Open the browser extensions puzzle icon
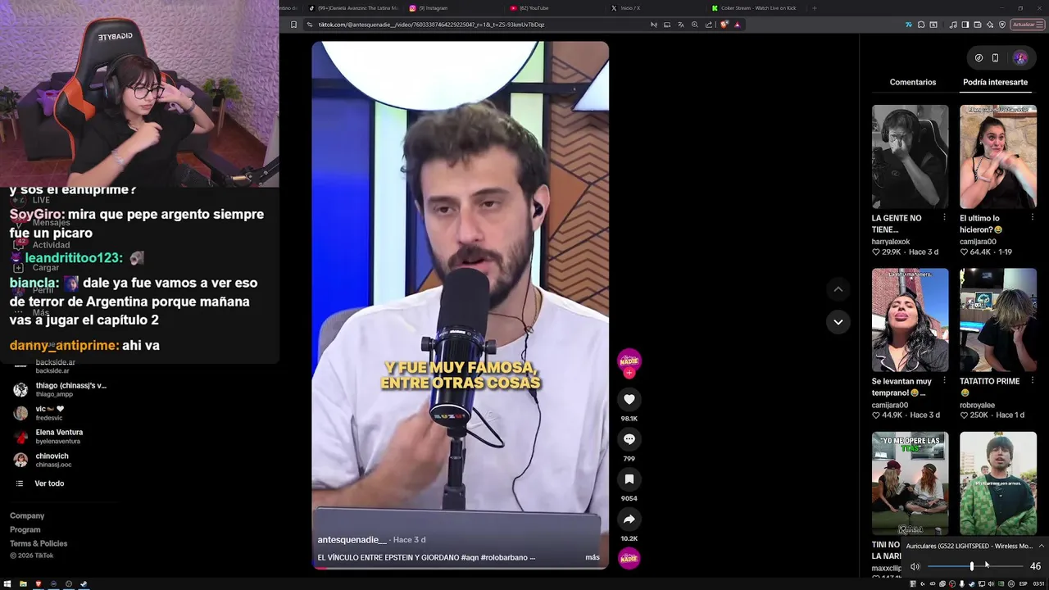Viewport: 1049px width, 590px height. click(x=921, y=25)
